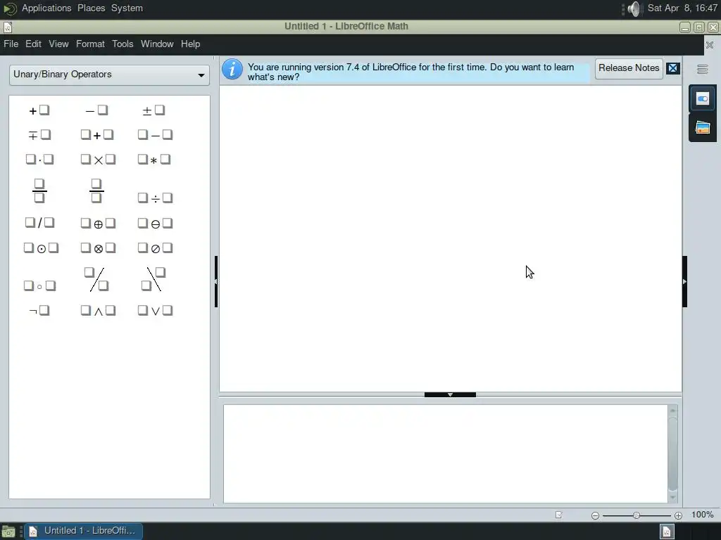Insert the binary subtraction operator
The image size is (721, 540).
pyautogui.click(x=155, y=135)
